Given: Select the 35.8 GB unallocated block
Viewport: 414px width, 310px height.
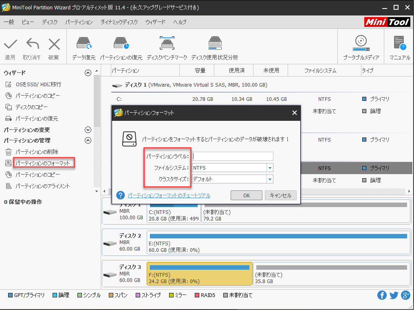Looking at the screenshot, I should coord(331,274).
